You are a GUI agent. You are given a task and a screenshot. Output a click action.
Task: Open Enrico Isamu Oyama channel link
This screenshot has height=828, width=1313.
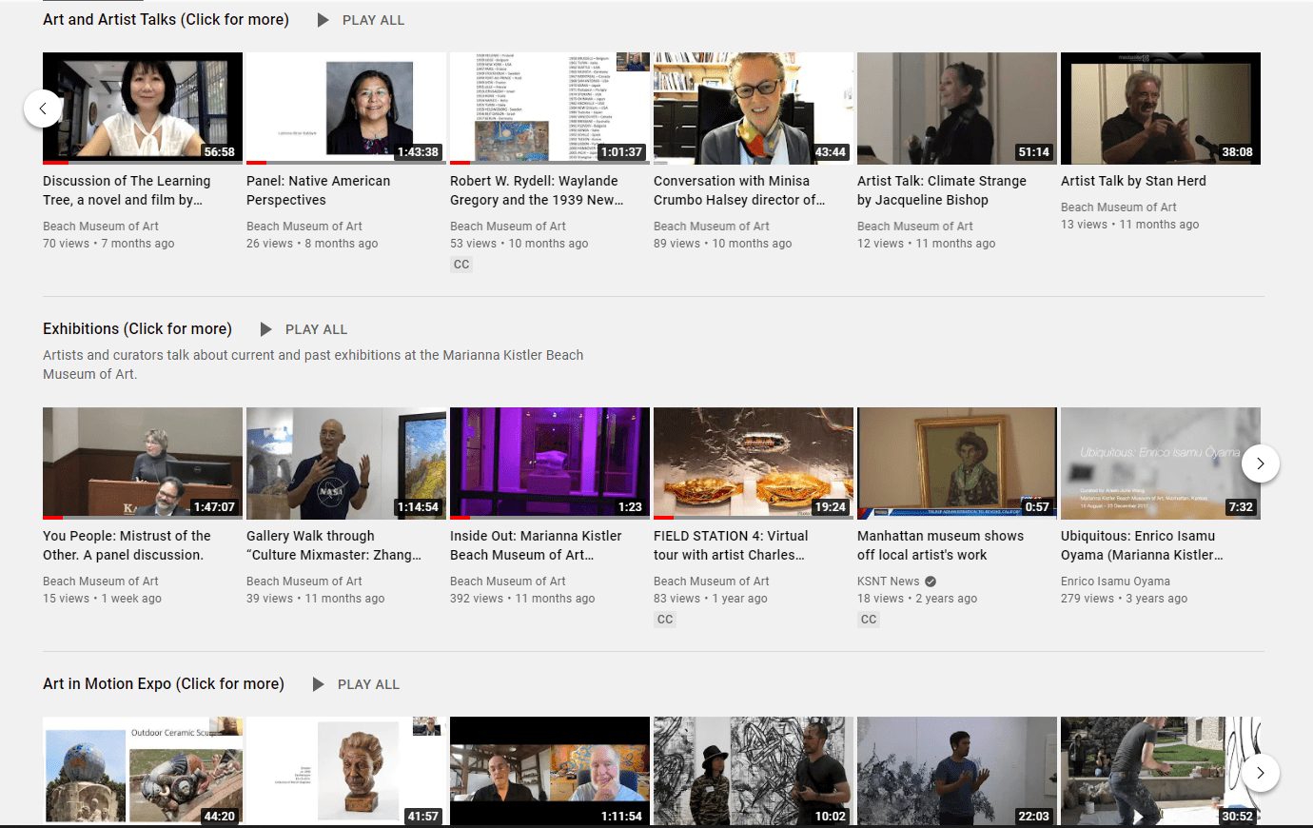[1115, 582]
